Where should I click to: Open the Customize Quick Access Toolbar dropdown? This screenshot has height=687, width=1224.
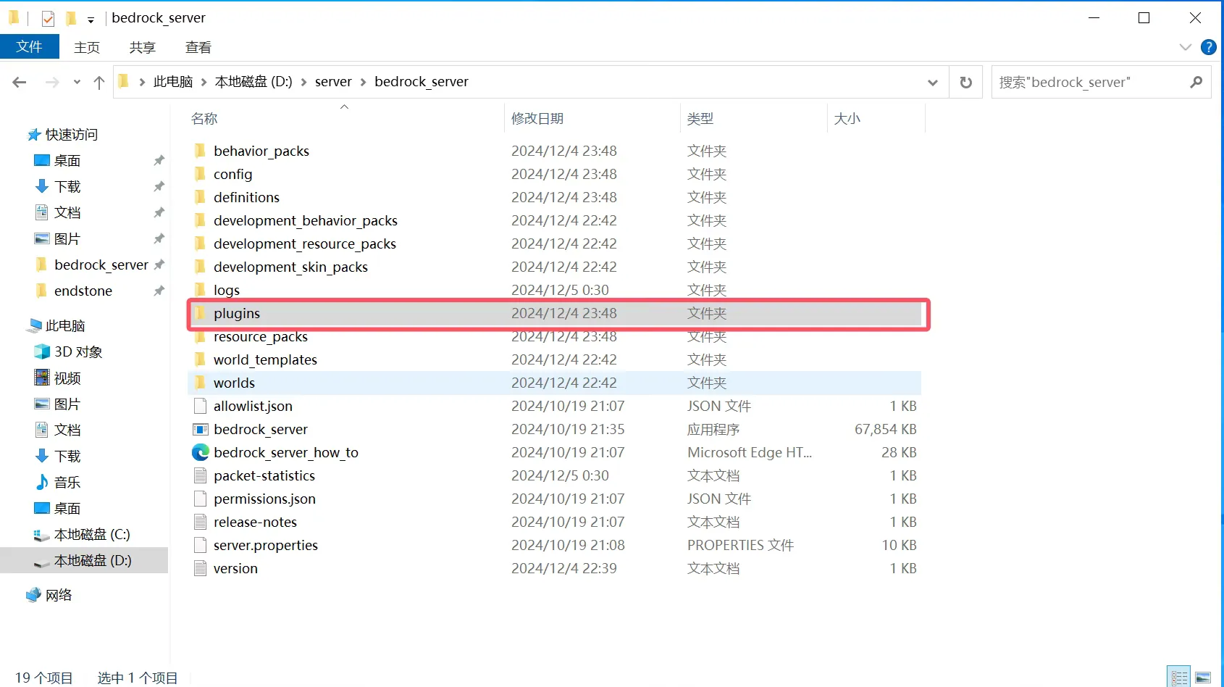(x=91, y=20)
